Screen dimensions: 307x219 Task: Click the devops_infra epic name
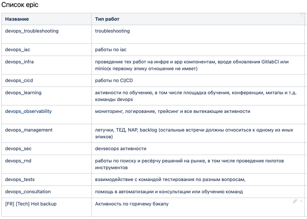[19, 62]
